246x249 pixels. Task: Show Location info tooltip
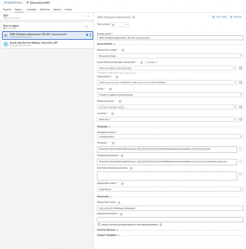click(112, 114)
